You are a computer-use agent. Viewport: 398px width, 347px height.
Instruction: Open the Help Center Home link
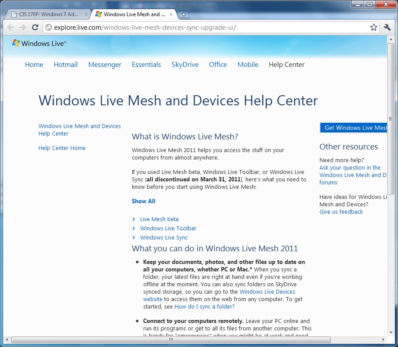(62, 148)
